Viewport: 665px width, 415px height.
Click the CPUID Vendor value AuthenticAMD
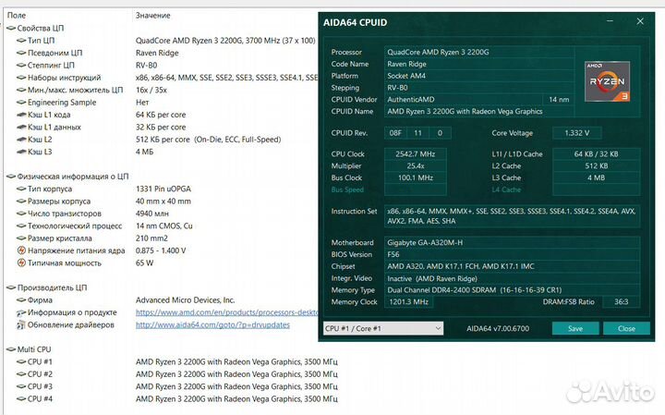[x=464, y=100]
